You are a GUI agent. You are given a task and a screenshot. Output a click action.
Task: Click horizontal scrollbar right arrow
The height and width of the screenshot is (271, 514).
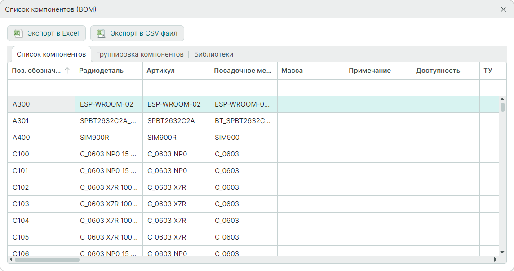click(x=495, y=259)
